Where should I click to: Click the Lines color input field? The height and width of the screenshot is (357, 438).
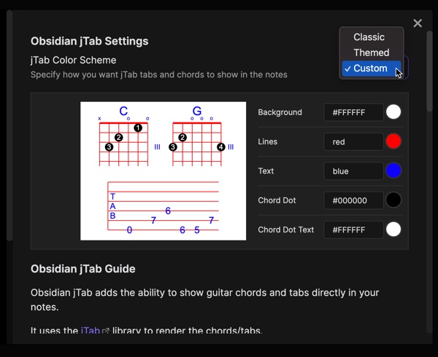[x=353, y=141]
